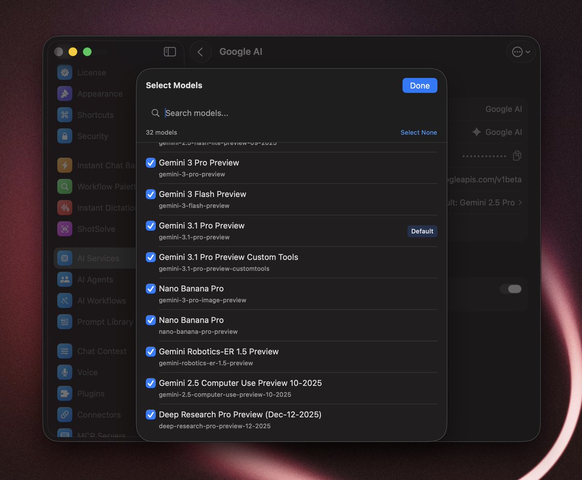Screen dimensions: 582x480
Task: Click the gemini-3-flash-preview identifier text
Action: [x=194, y=206]
